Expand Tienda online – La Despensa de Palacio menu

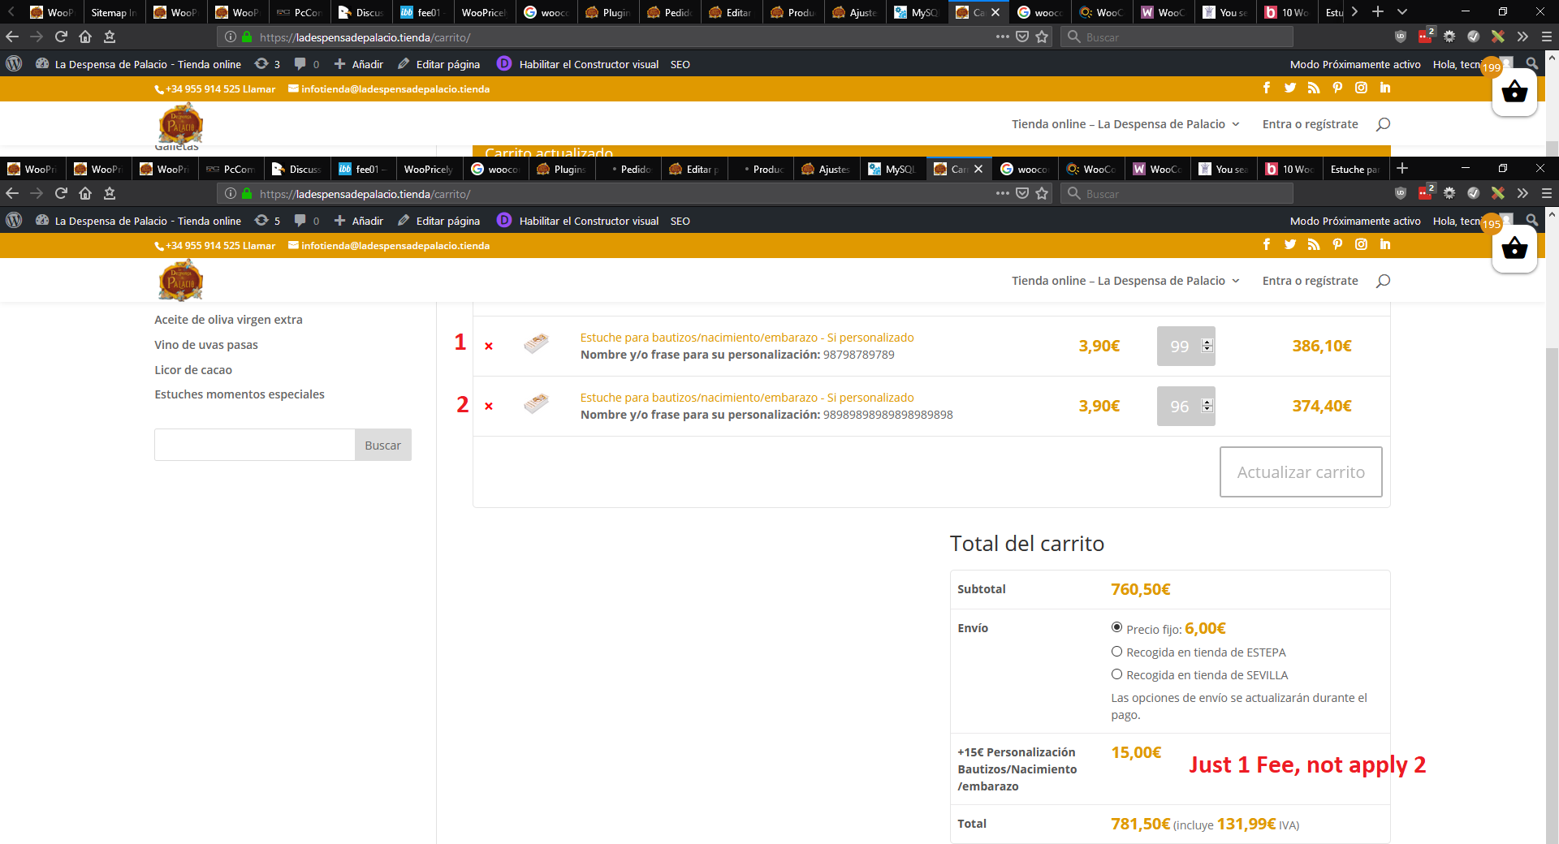point(1125,281)
